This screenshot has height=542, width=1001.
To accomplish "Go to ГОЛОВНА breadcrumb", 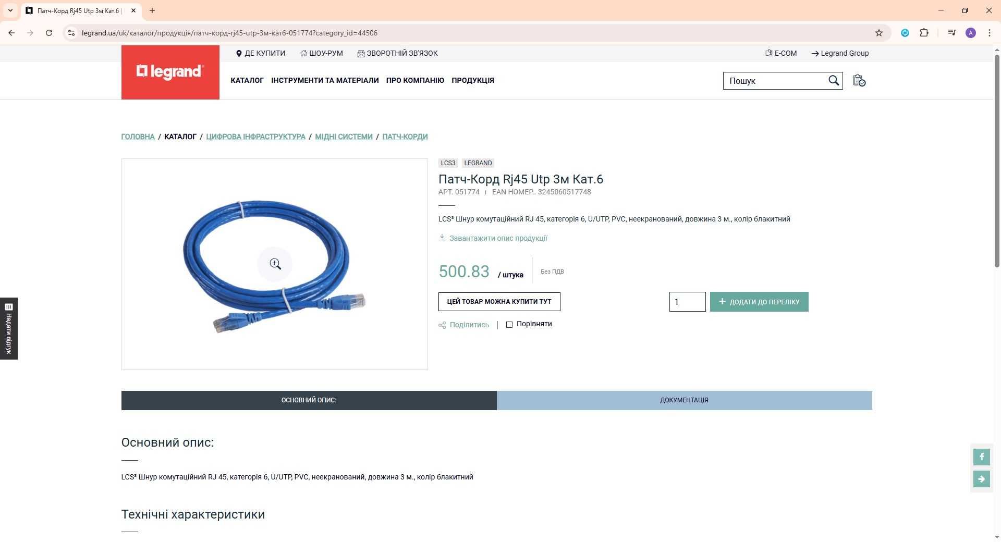I will (x=138, y=137).
